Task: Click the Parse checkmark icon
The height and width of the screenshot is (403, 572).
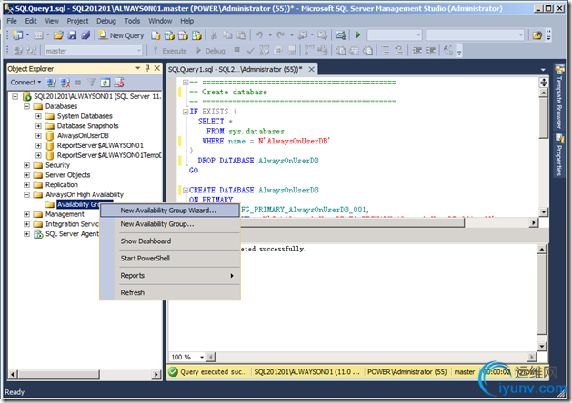Action: pos(250,51)
